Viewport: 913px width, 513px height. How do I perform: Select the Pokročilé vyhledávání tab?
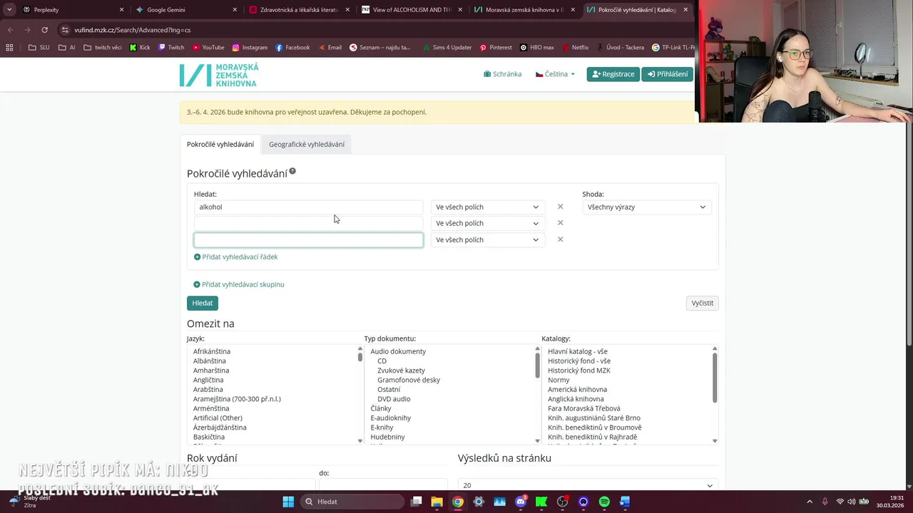pyautogui.click(x=220, y=145)
